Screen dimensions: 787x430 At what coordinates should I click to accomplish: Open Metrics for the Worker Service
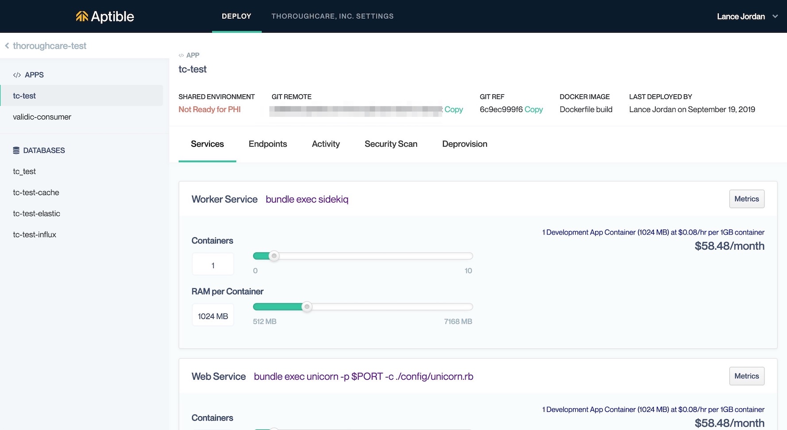[747, 199]
